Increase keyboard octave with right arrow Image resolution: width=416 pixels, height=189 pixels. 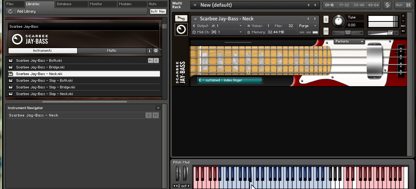[x=189, y=186]
